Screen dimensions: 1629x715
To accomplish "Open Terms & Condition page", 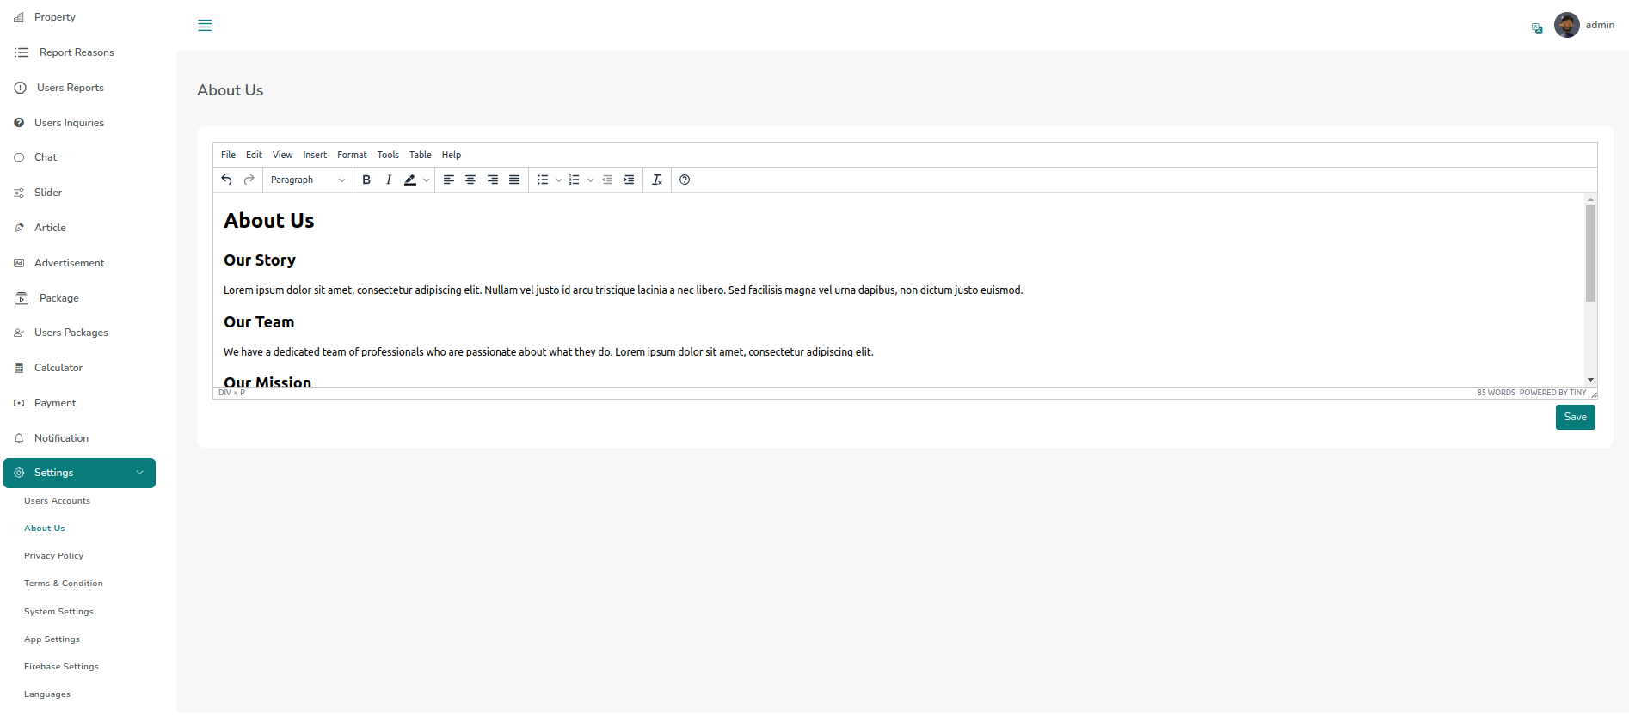I will 64,584.
